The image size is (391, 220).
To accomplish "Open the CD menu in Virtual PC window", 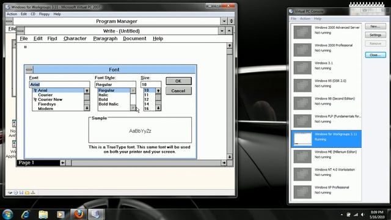I will (33, 14).
